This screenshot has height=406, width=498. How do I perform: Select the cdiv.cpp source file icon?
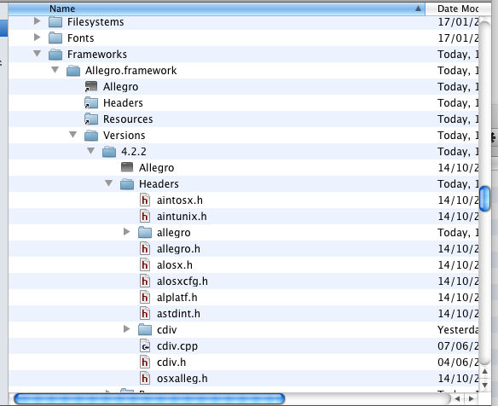[145, 346]
